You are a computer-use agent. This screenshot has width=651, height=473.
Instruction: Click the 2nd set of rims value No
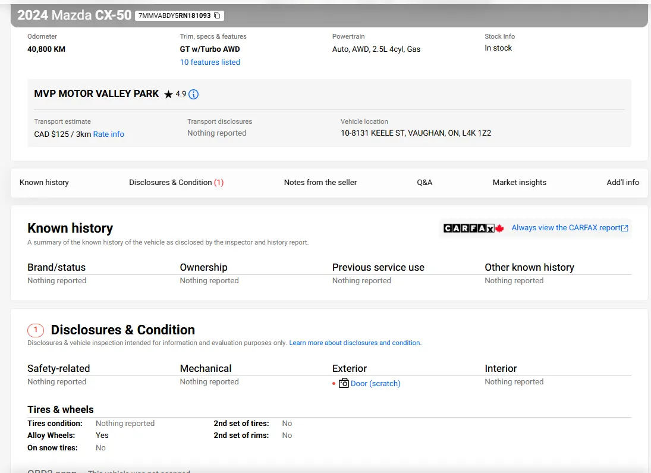click(287, 435)
